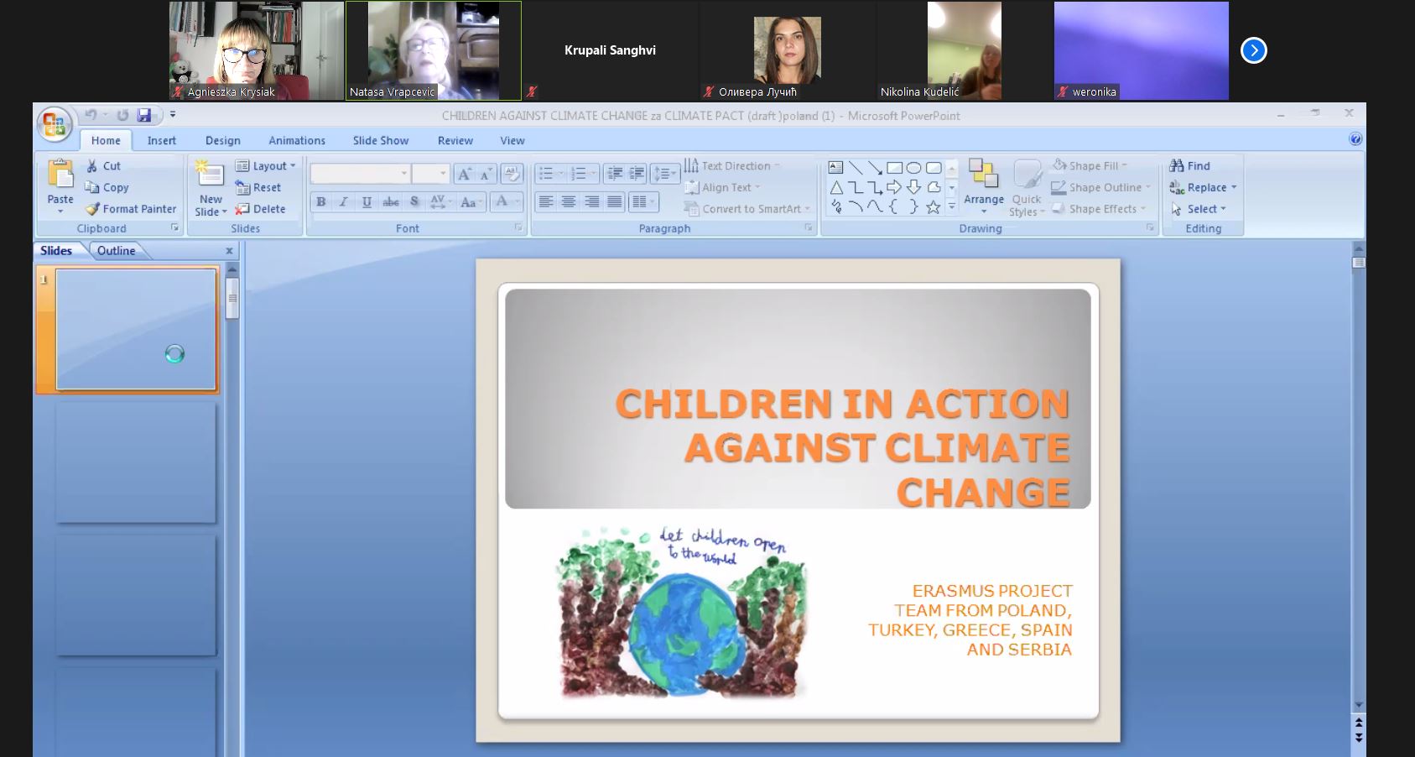Click the Reset slide button
1415x757 pixels.
click(259, 188)
